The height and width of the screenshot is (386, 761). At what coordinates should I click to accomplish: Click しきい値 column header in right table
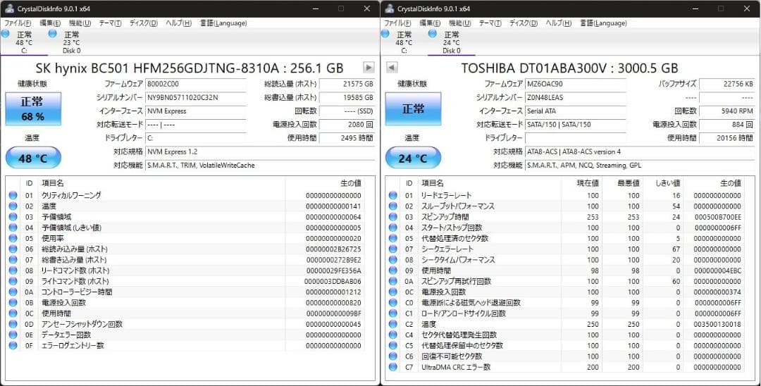662,183
